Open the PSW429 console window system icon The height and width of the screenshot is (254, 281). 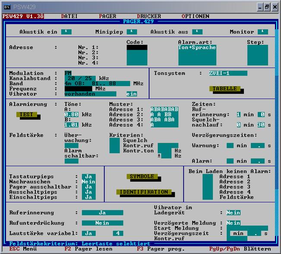click(6, 7)
